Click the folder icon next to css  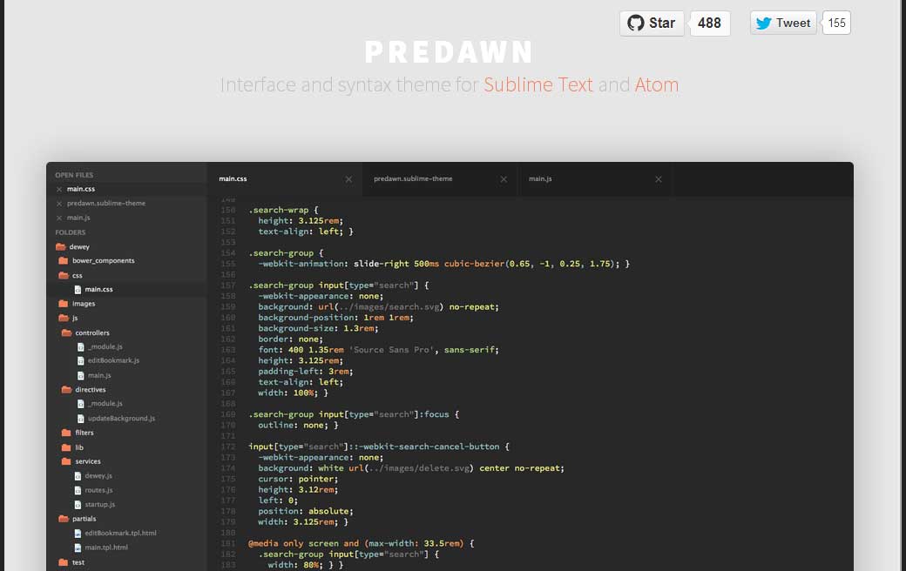pyautogui.click(x=64, y=274)
